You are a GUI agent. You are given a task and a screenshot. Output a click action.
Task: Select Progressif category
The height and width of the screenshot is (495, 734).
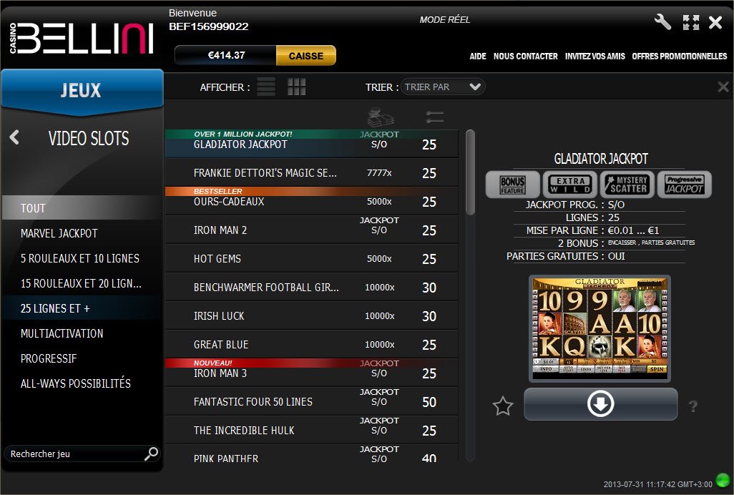tap(82, 358)
